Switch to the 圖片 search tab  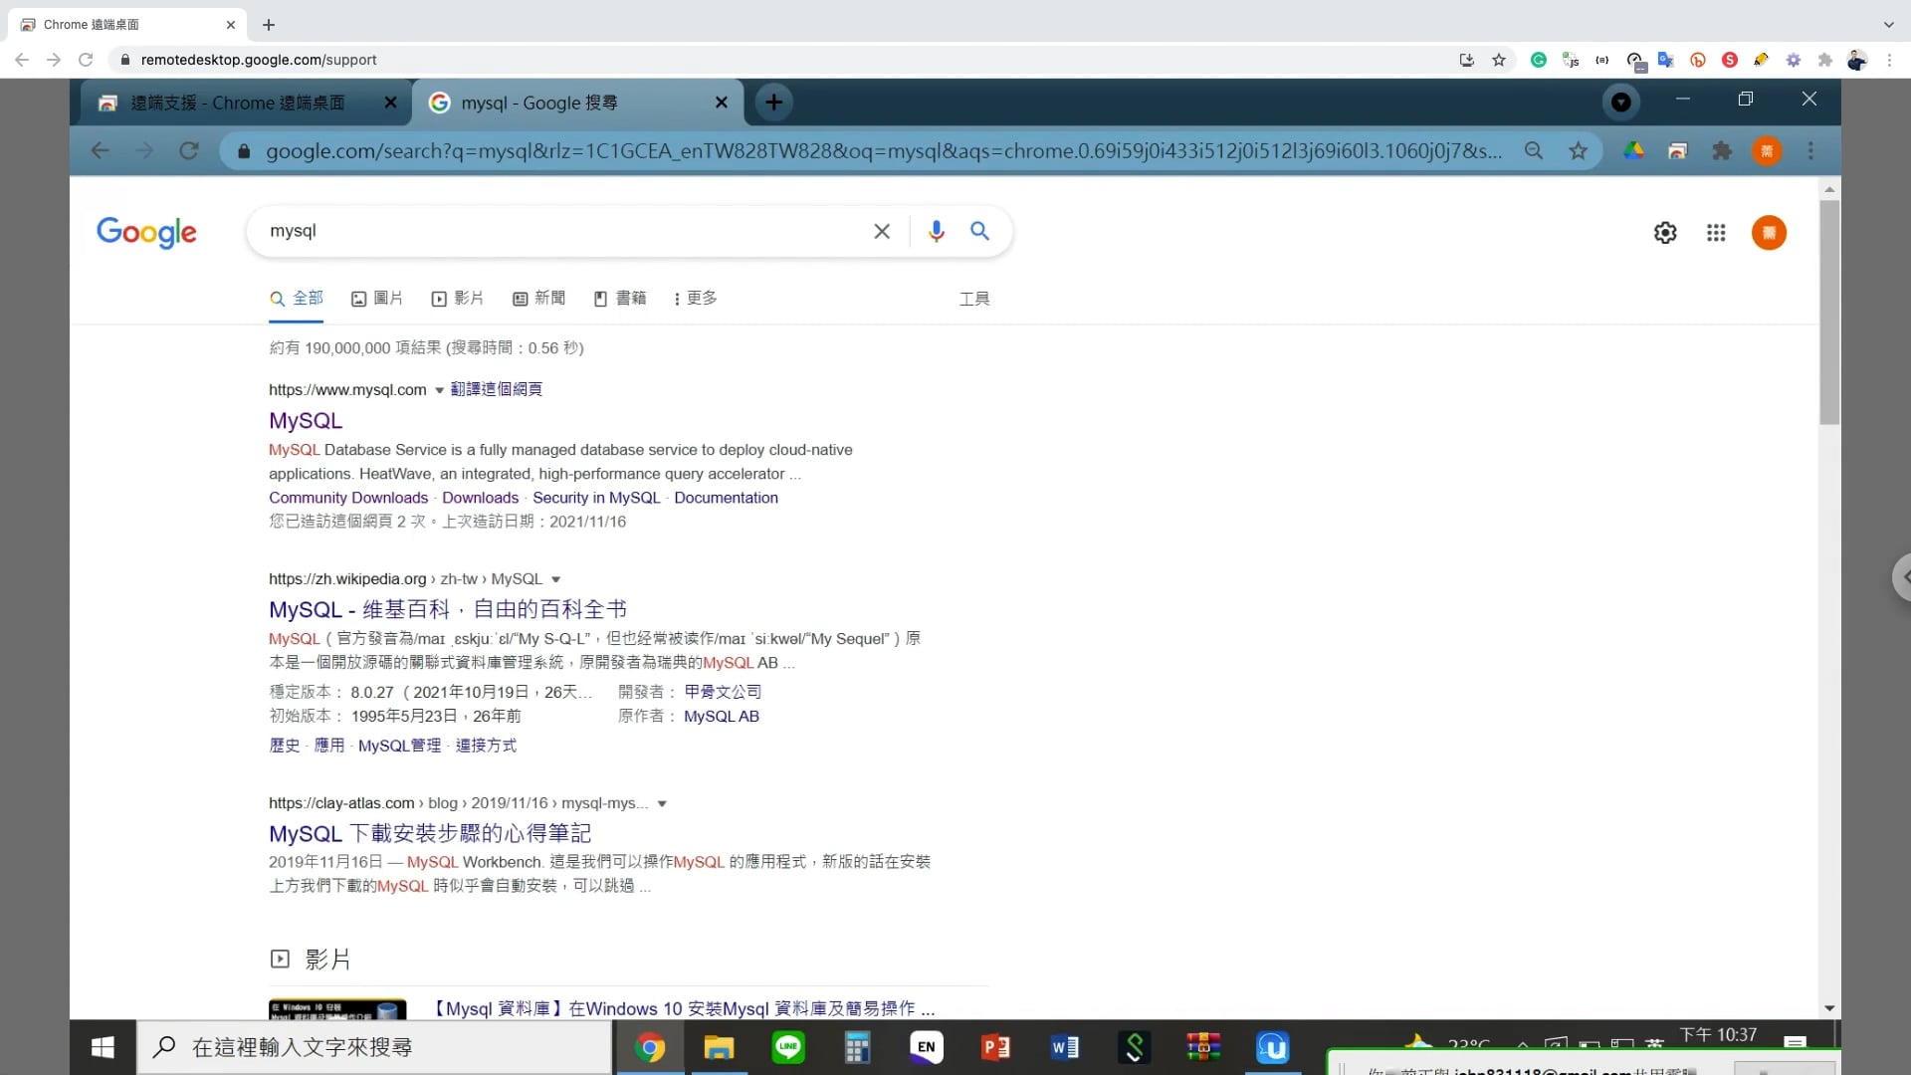[377, 298]
